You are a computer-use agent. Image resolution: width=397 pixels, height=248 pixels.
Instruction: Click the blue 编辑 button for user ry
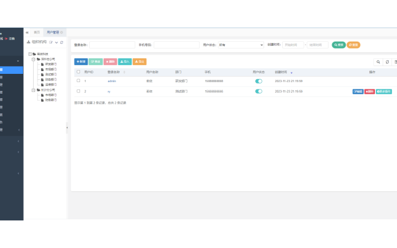pos(358,91)
